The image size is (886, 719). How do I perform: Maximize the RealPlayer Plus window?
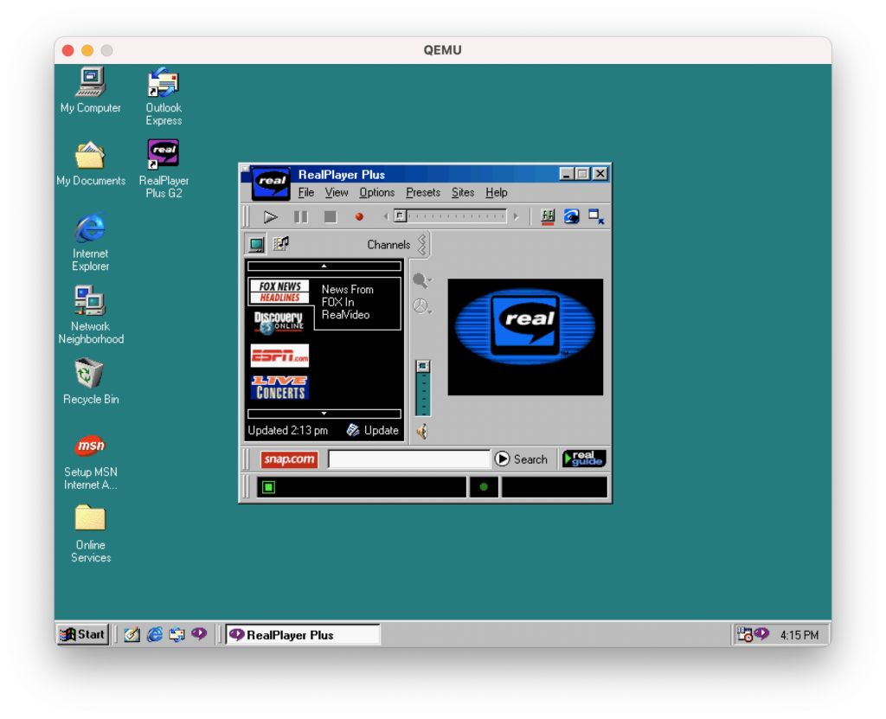tap(582, 174)
